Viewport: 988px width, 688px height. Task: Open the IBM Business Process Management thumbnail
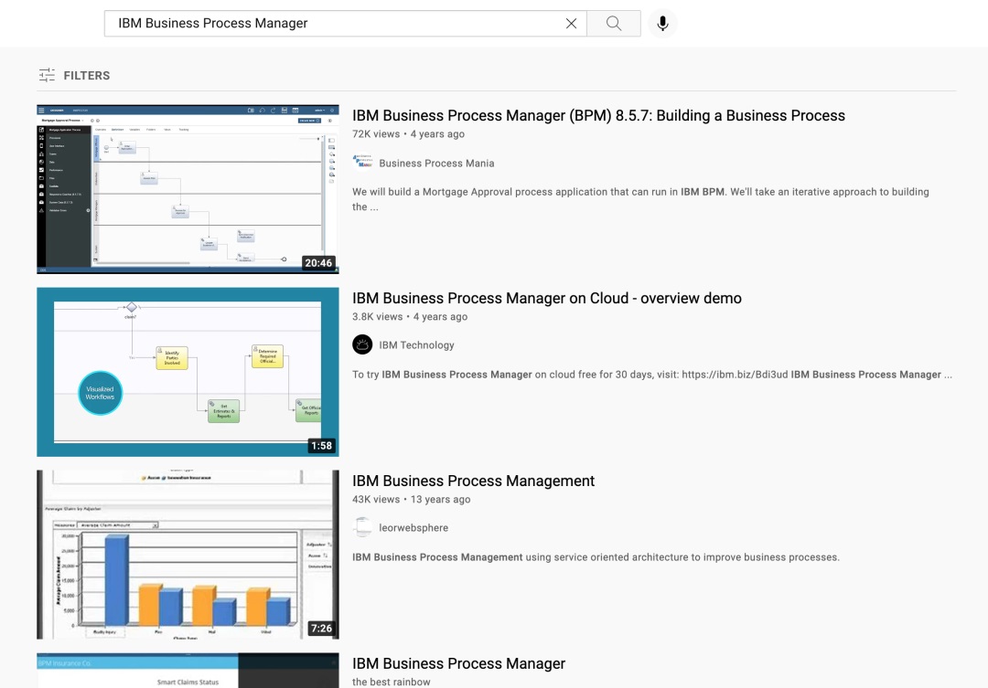point(188,555)
